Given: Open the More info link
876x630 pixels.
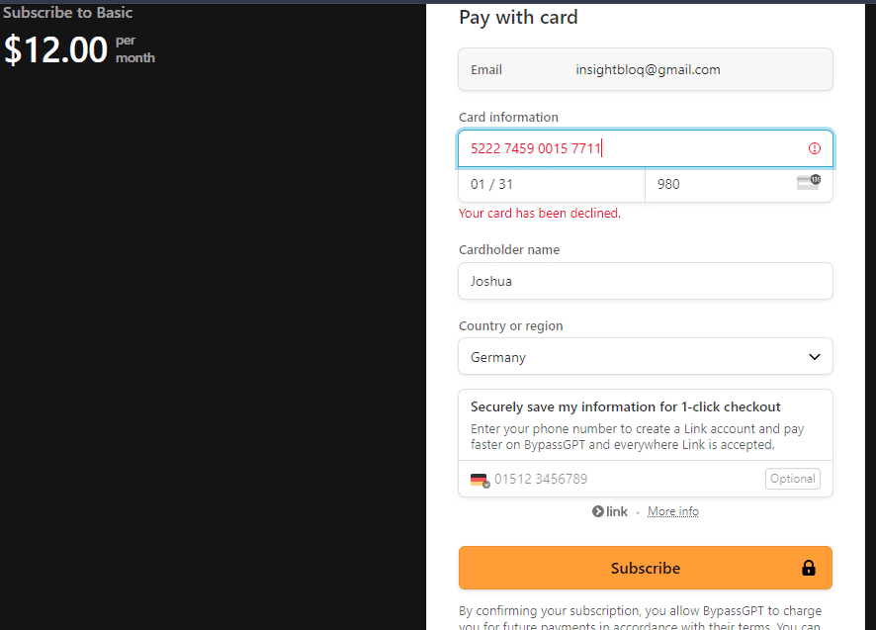Looking at the screenshot, I should pos(673,511).
